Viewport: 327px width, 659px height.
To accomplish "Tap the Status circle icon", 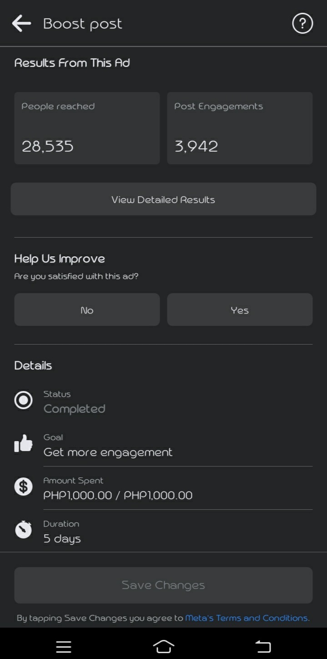I will 23,400.
